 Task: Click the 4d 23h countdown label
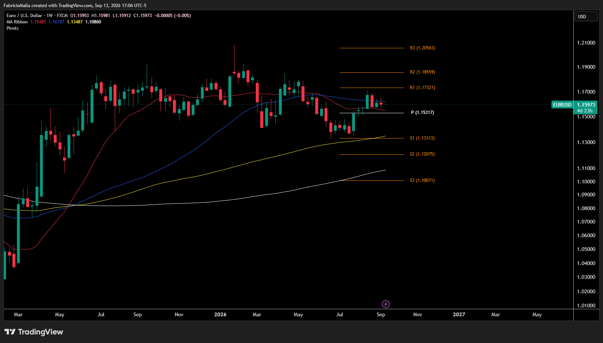[584, 111]
